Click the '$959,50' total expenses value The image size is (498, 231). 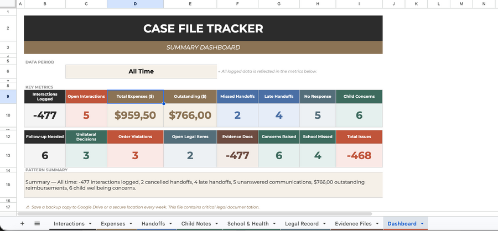click(x=136, y=115)
